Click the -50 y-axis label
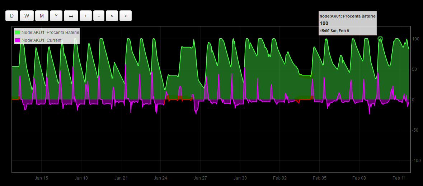 pos(415,130)
